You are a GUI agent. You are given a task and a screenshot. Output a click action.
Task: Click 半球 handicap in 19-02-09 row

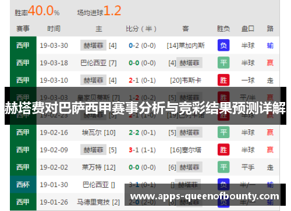248,150
